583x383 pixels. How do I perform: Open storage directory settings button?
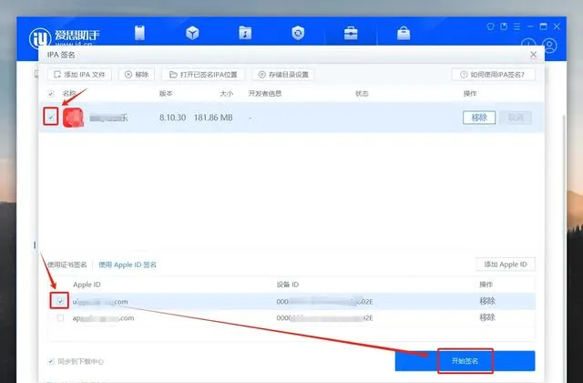(x=283, y=75)
